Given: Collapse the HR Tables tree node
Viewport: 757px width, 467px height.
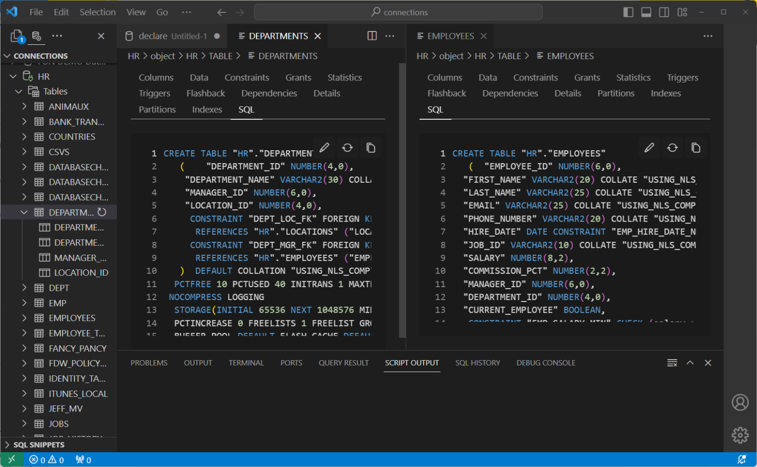Looking at the screenshot, I should pos(19,91).
